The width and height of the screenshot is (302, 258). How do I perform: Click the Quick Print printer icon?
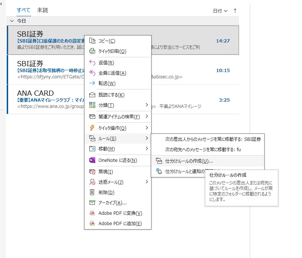tap(92, 51)
